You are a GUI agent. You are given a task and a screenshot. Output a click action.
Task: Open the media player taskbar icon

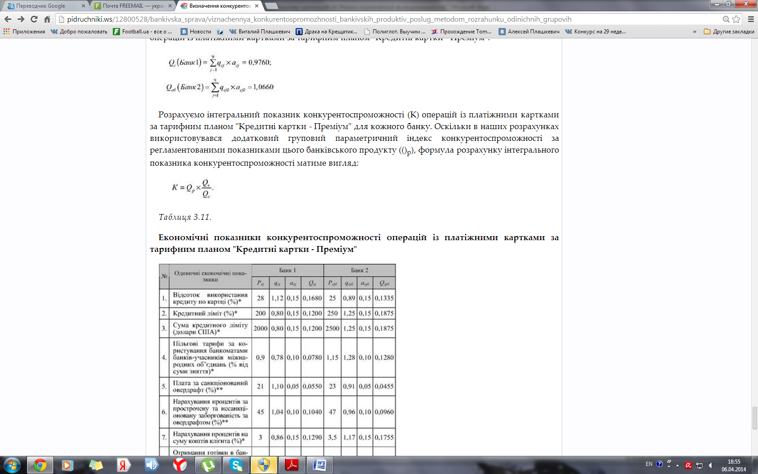click(68, 465)
